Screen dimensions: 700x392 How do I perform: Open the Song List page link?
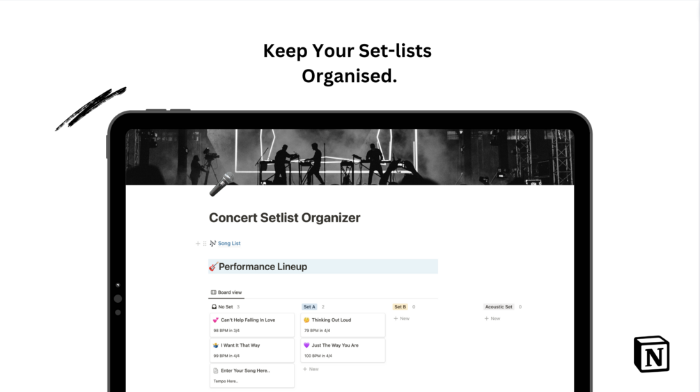click(x=229, y=244)
